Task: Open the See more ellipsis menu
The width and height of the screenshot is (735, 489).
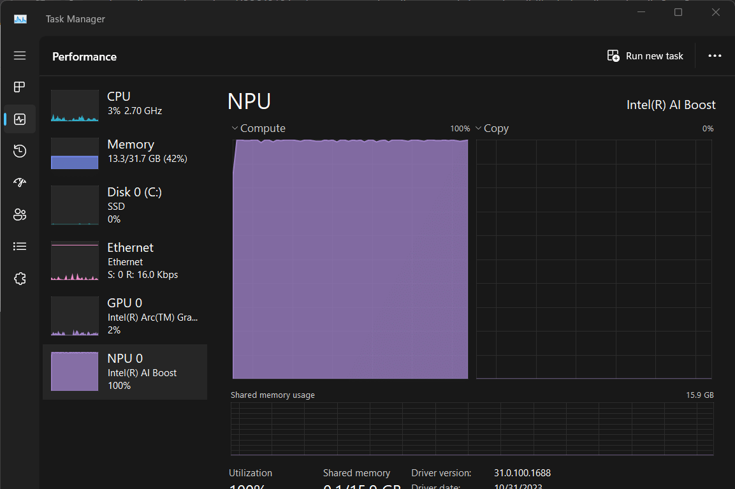Action: point(715,55)
